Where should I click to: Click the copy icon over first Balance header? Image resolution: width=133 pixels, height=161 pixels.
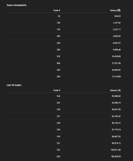click(x=119, y=10)
